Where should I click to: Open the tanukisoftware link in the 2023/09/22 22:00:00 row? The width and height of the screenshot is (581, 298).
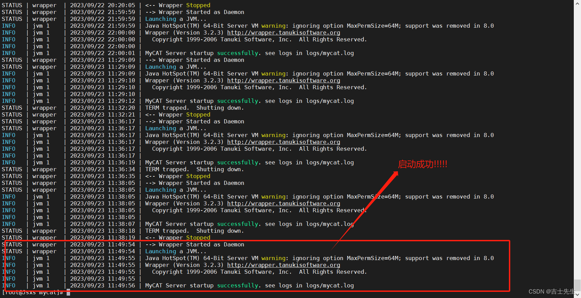284,33
